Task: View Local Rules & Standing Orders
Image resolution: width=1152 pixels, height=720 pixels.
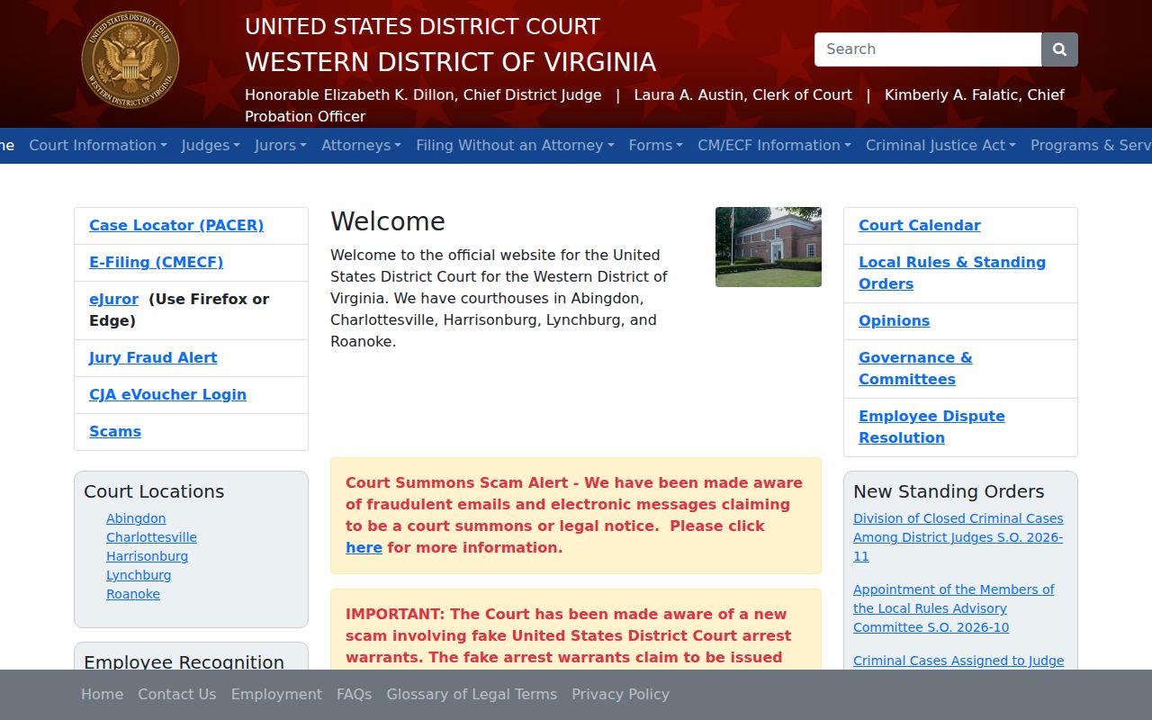Action: 952,273
